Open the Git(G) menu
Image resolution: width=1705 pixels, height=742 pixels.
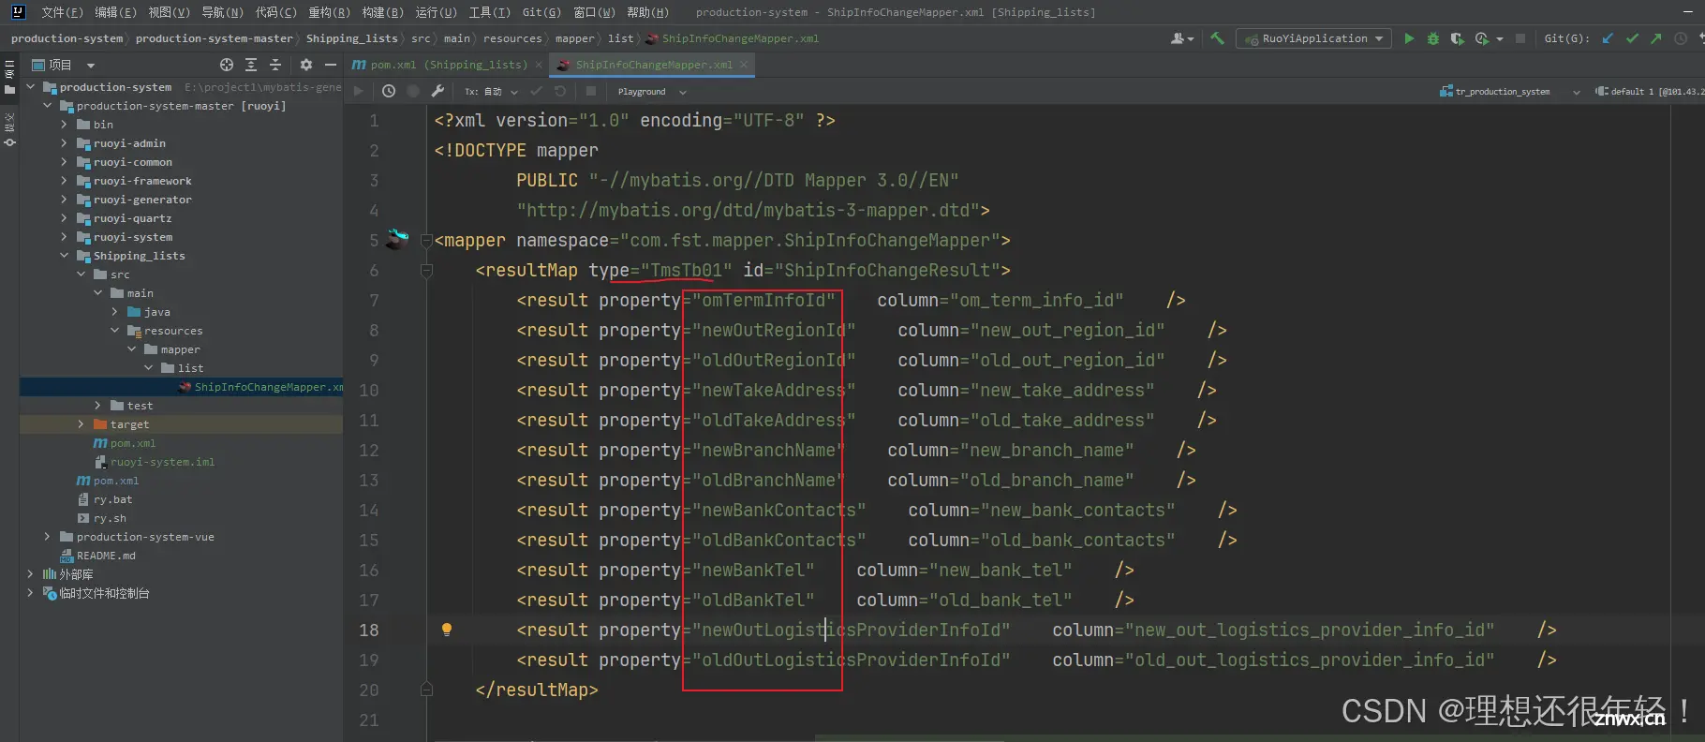[x=541, y=12]
